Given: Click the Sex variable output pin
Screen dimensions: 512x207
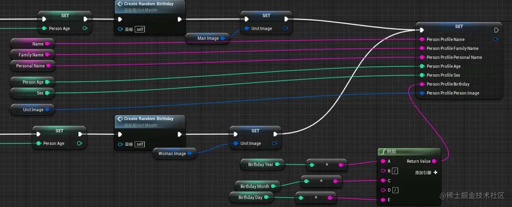Looking at the screenshot, I should (x=47, y=93).
